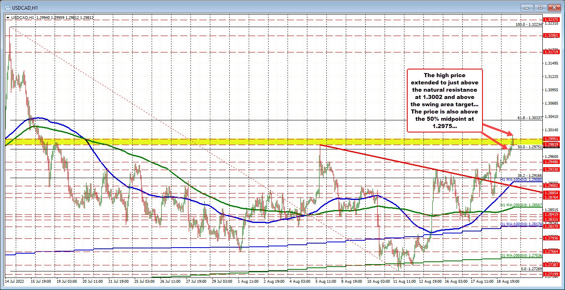Click the 1.27199 red price level label
The image size is (565, 290).
551,274
